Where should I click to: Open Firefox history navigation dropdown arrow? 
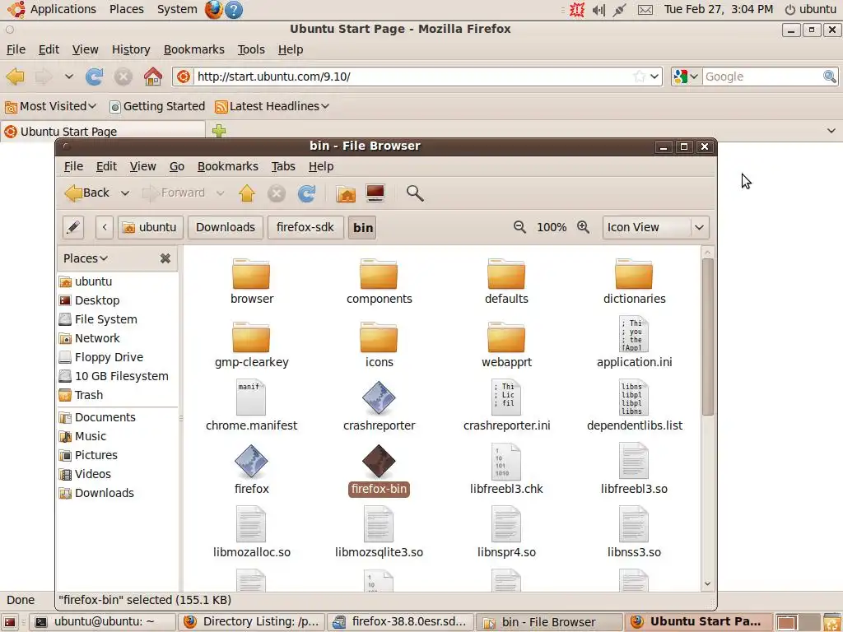(x=69, y=77)
